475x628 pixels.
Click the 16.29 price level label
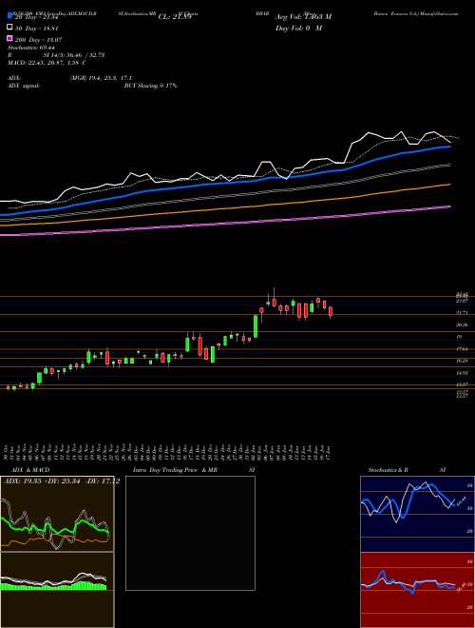click(x=462, y=361)
